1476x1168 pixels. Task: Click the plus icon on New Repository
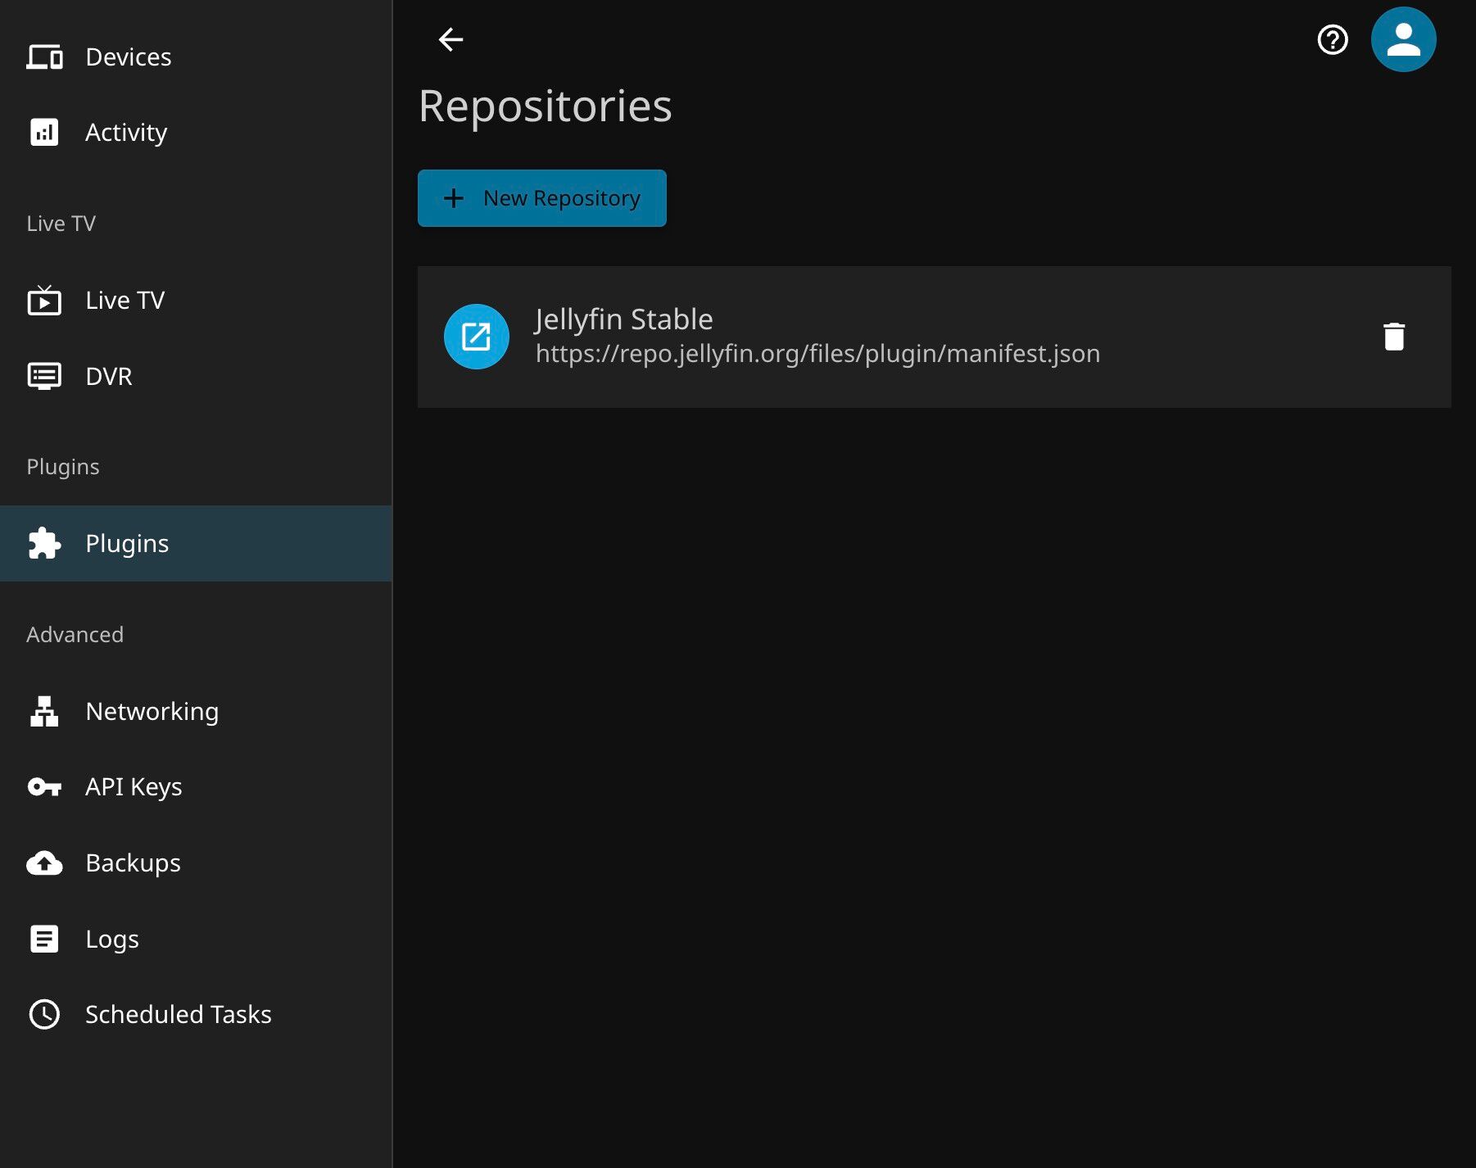454,198
